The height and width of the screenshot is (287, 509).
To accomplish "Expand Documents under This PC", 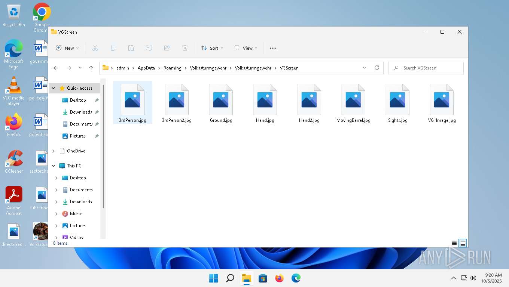I will [57, 190].
